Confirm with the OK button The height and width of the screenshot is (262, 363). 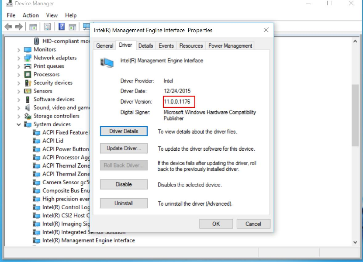click(x=216, y=224)
